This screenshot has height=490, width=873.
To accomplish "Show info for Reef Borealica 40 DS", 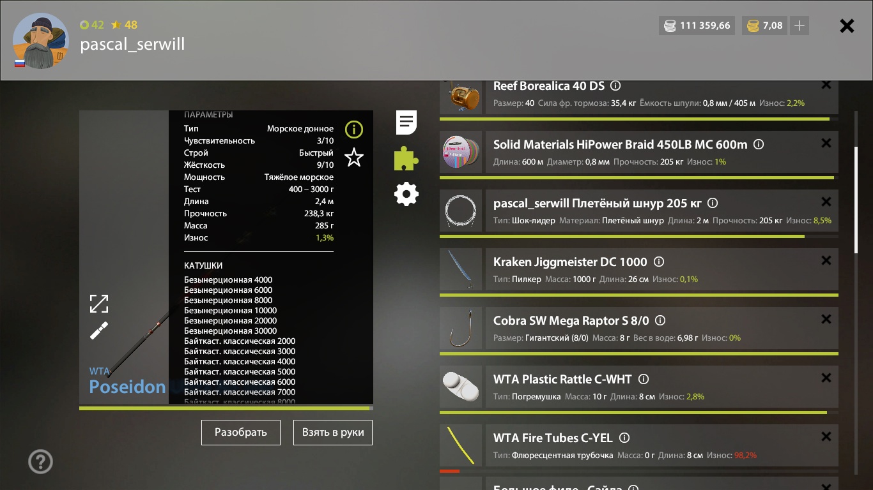I will [x=615, y=85].
